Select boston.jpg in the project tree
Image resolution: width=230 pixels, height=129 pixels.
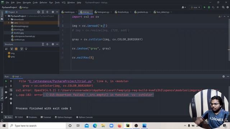19,33
